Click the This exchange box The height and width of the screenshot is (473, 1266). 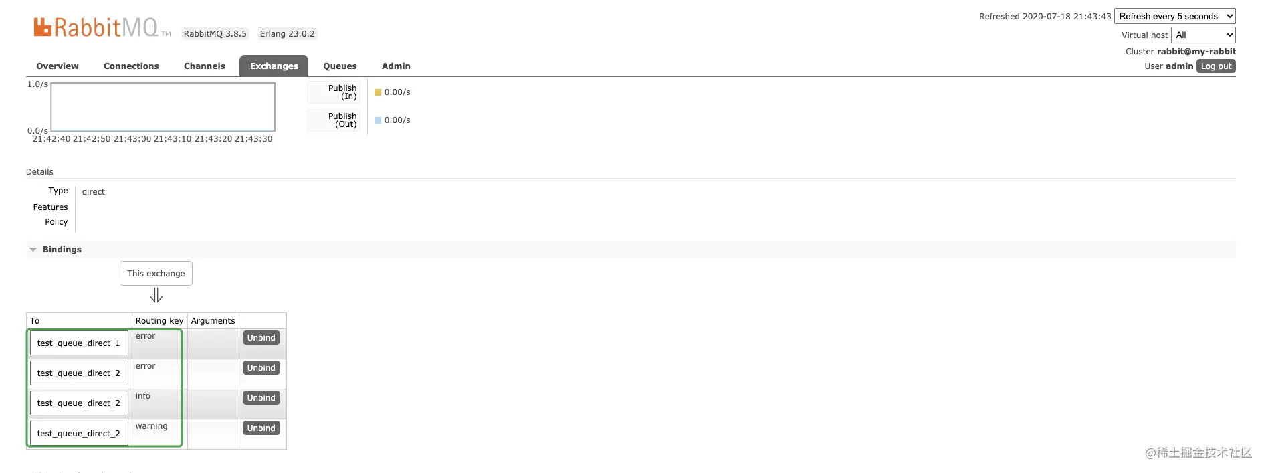tap(156, 274)
